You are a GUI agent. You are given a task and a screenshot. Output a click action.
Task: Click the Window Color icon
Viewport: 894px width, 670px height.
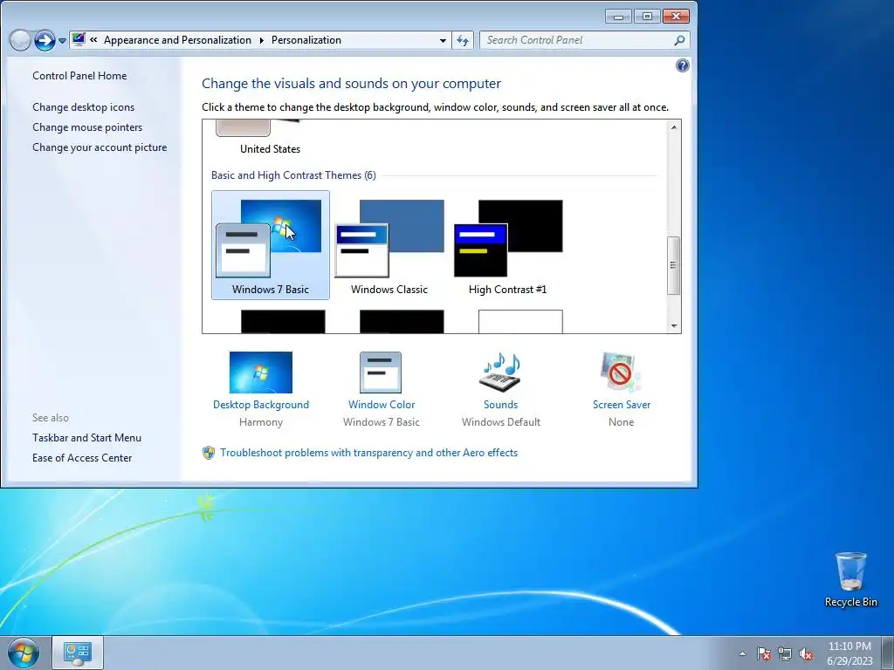click(x=381, y=373)
